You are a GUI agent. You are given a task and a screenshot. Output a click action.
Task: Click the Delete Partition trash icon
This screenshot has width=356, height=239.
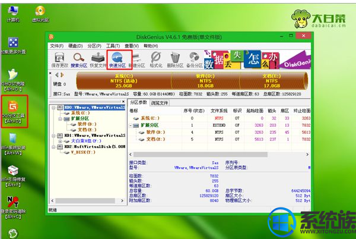click(x=175, y=59)
